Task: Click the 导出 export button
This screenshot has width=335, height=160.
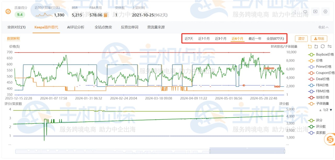Action: coord(319,39)
